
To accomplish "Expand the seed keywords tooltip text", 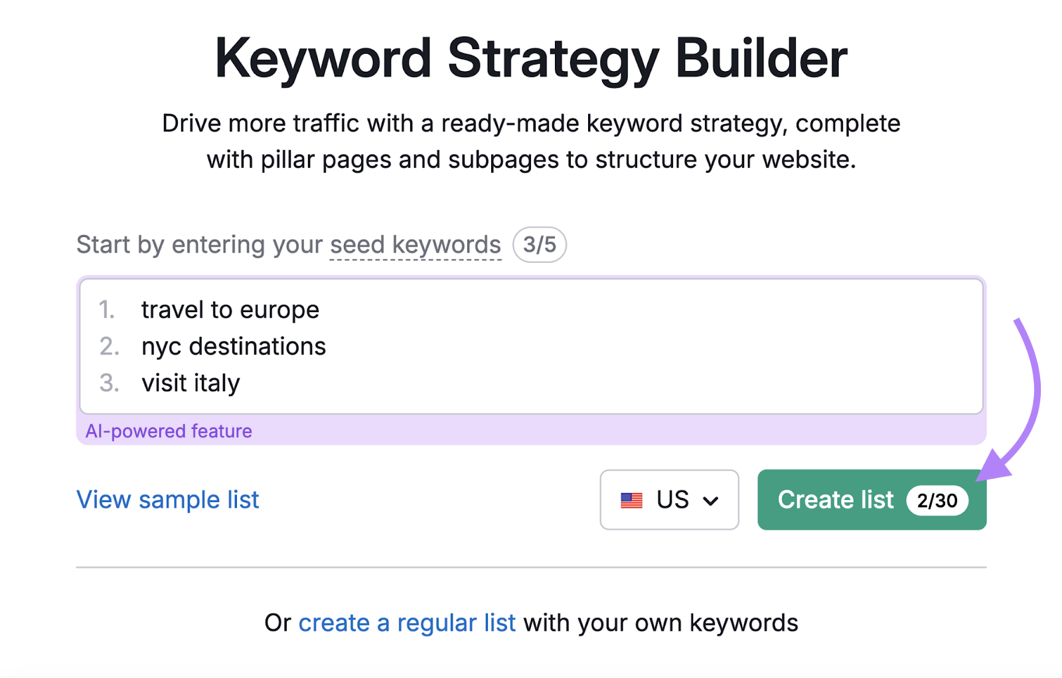I will tap(414, 244).
